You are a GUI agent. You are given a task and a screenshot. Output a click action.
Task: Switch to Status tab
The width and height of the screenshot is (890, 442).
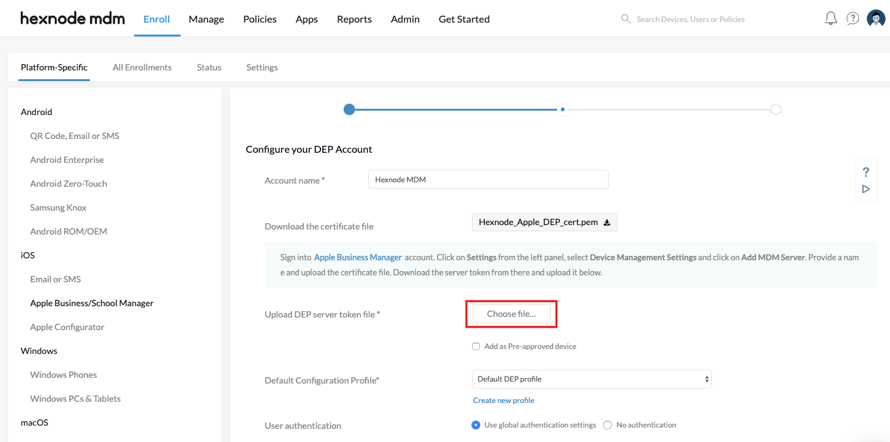point(209,67)
